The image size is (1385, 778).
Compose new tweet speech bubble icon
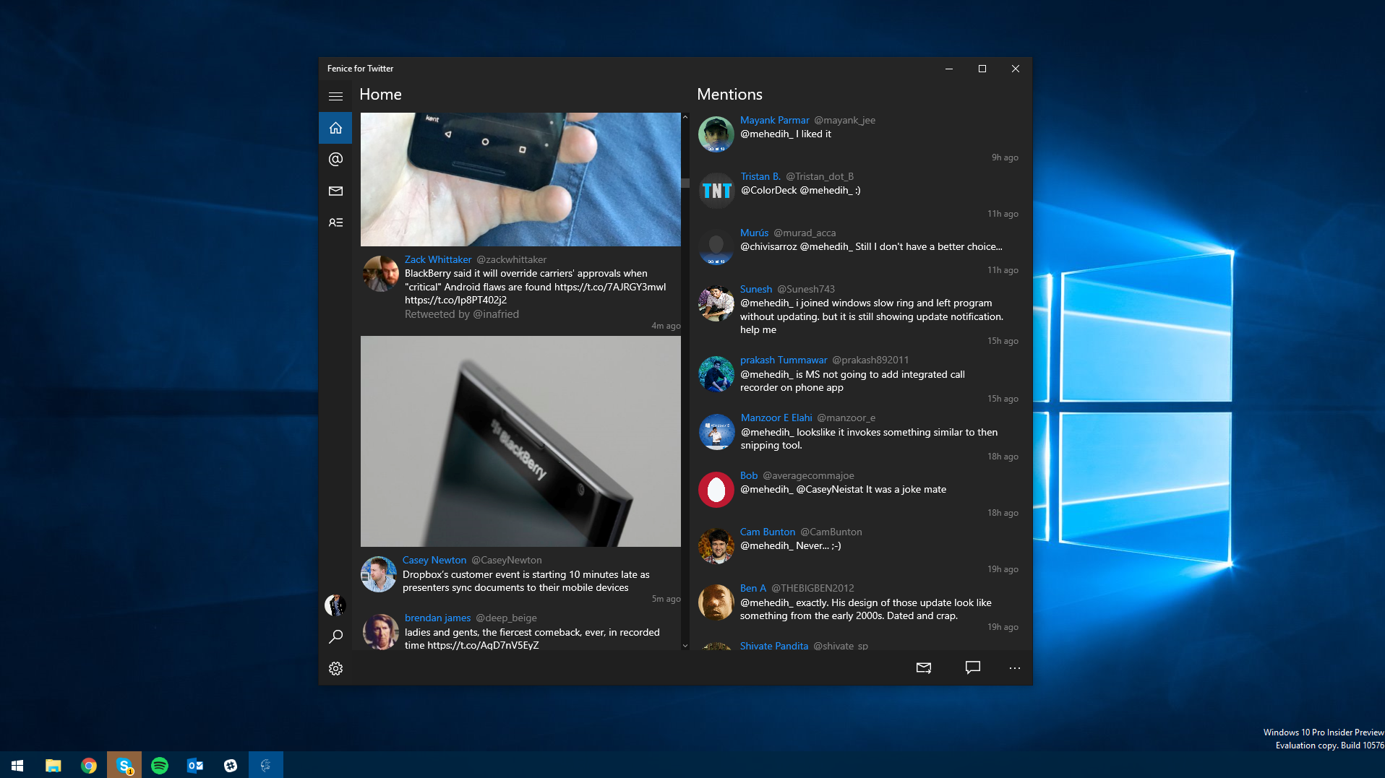(x=973, y=667)
